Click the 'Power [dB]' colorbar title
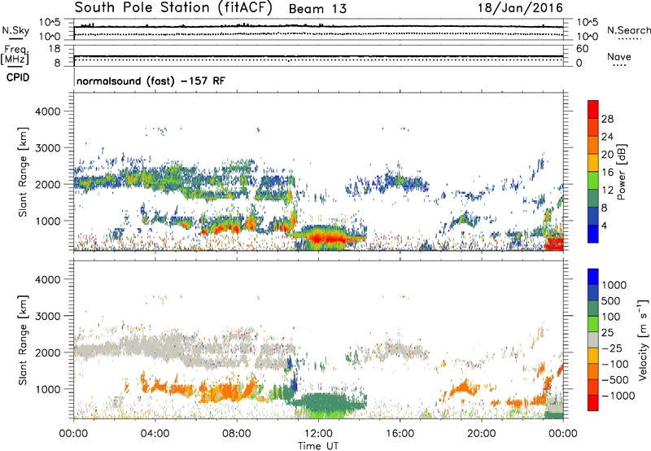Screen dimensions: 651x451 (x=621, y=172)
